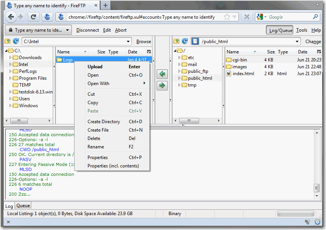
Task: Click into the Google search field
Action: (x=290, y=17)
